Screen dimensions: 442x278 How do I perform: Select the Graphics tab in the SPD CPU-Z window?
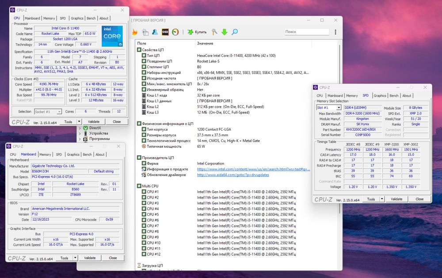(x=380, y=95)
